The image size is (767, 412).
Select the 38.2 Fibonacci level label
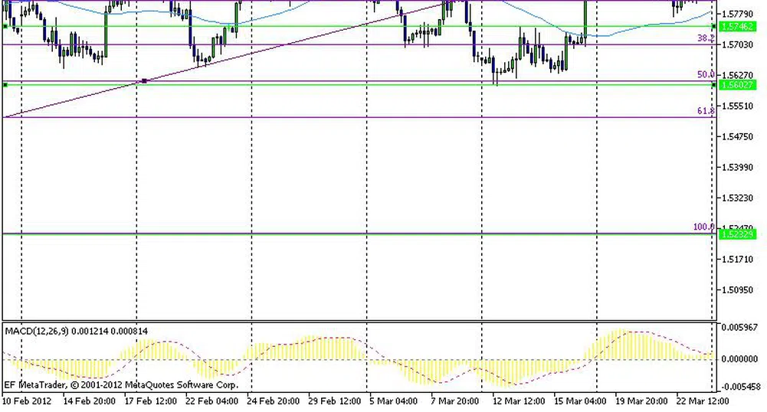(x=705, y=38)
